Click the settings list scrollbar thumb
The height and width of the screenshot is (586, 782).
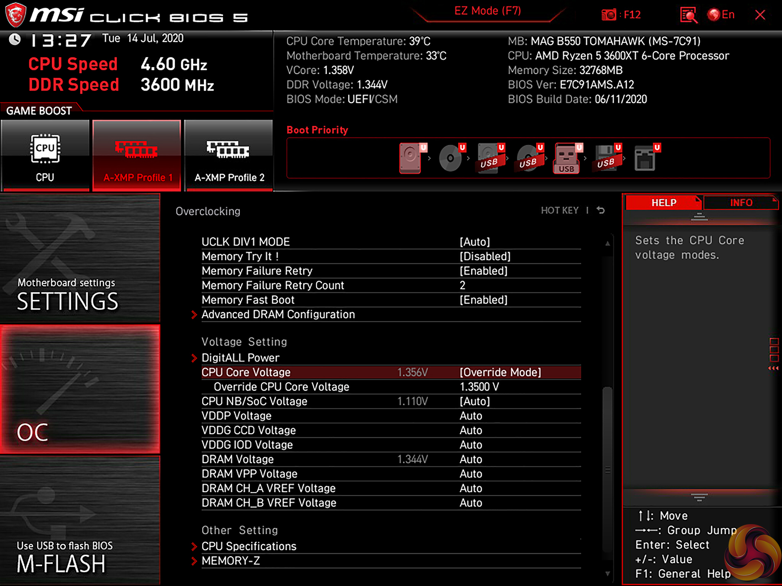point(607,470)
